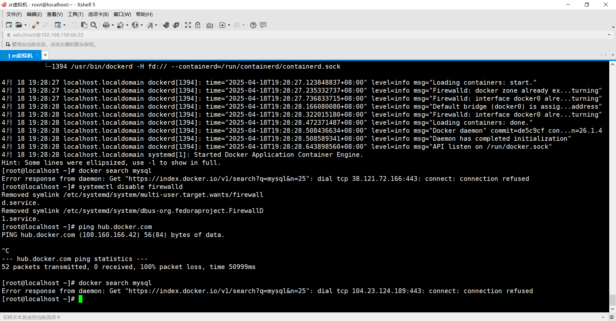Screen dimensions: 616x321
Task: Close the zr虚拟机 tab with its x
Action: [x=37, y=55]
